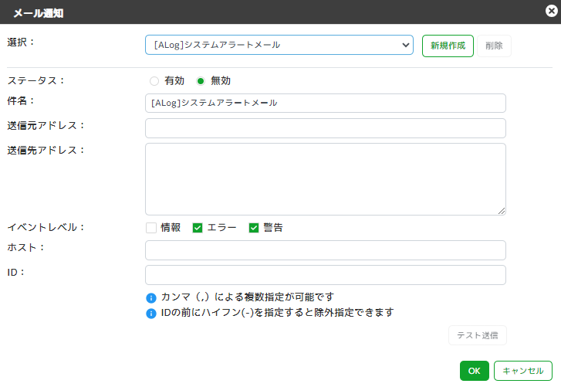Viewport: 561px width, 387px height.
Task: Select the 有効 status radio button
Action: 154,81
